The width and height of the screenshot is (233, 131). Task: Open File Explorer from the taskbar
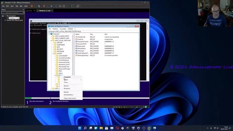point(101,128)
